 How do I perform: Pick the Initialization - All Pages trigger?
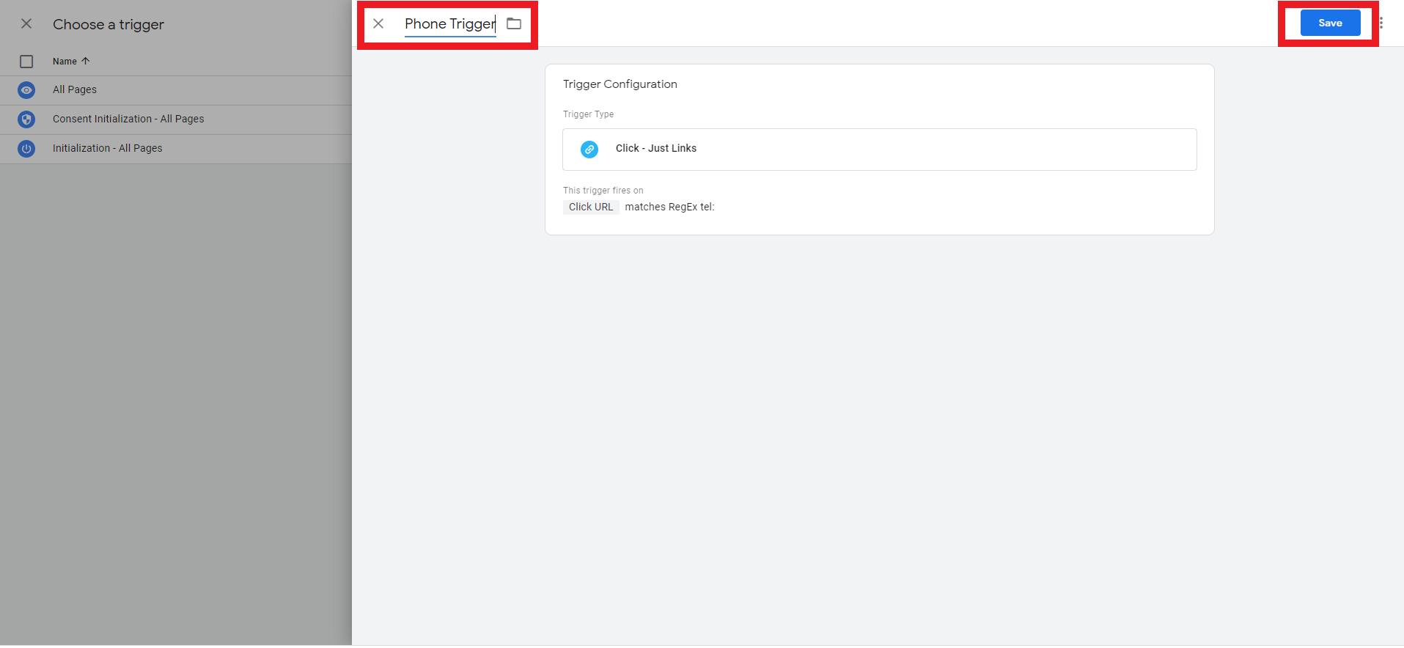click(x=108, y=148)
